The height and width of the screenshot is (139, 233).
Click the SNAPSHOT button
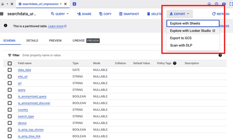point(129,14)
